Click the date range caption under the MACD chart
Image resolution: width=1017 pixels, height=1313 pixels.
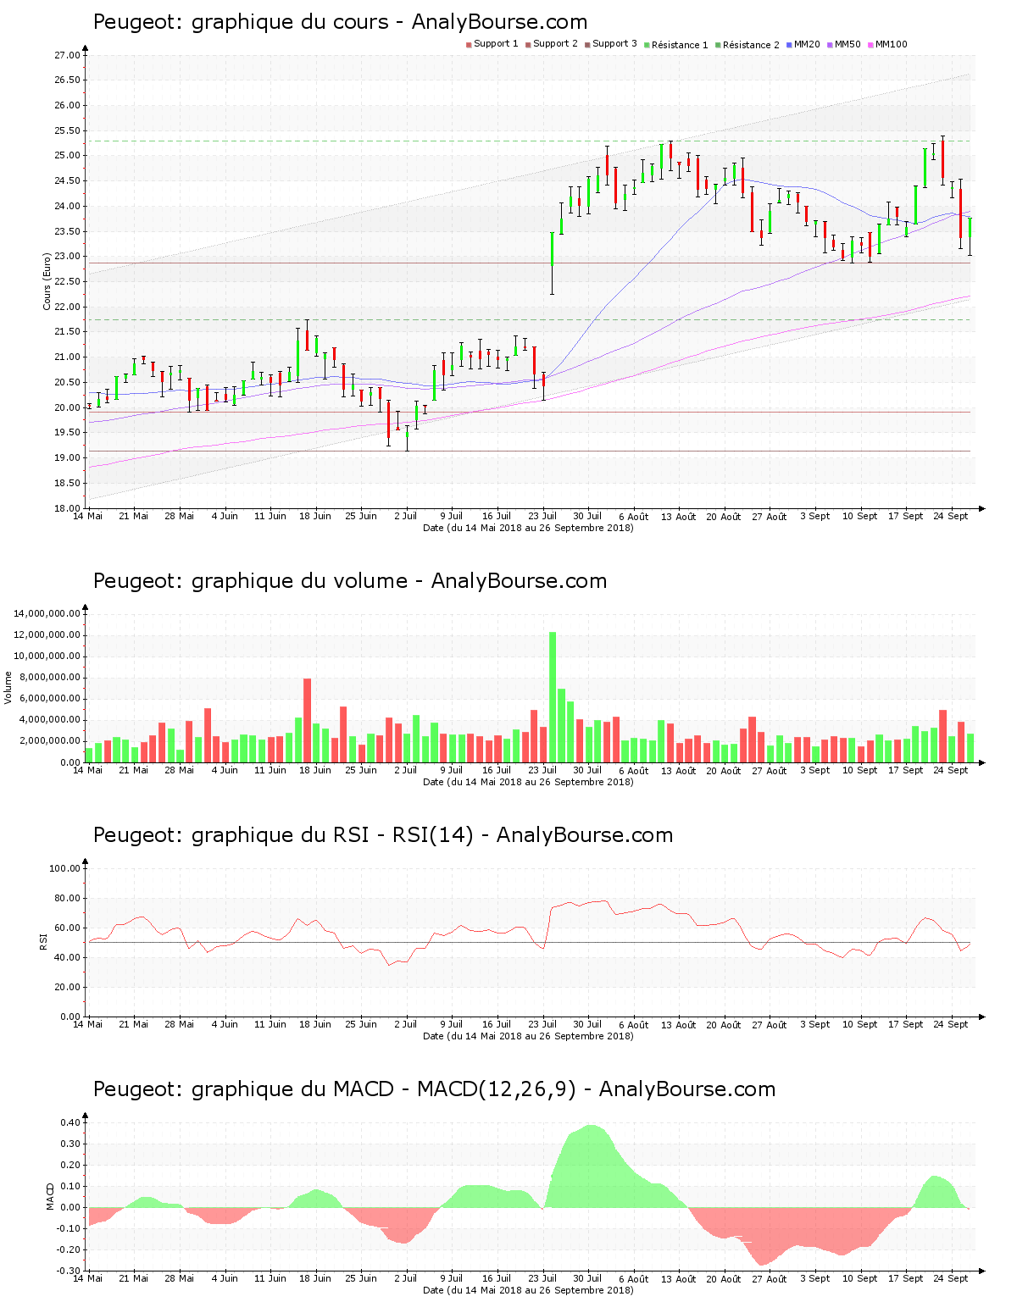(x=528, y=1290)
